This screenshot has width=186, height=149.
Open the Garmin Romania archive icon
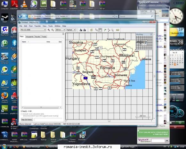coord(73,137)
